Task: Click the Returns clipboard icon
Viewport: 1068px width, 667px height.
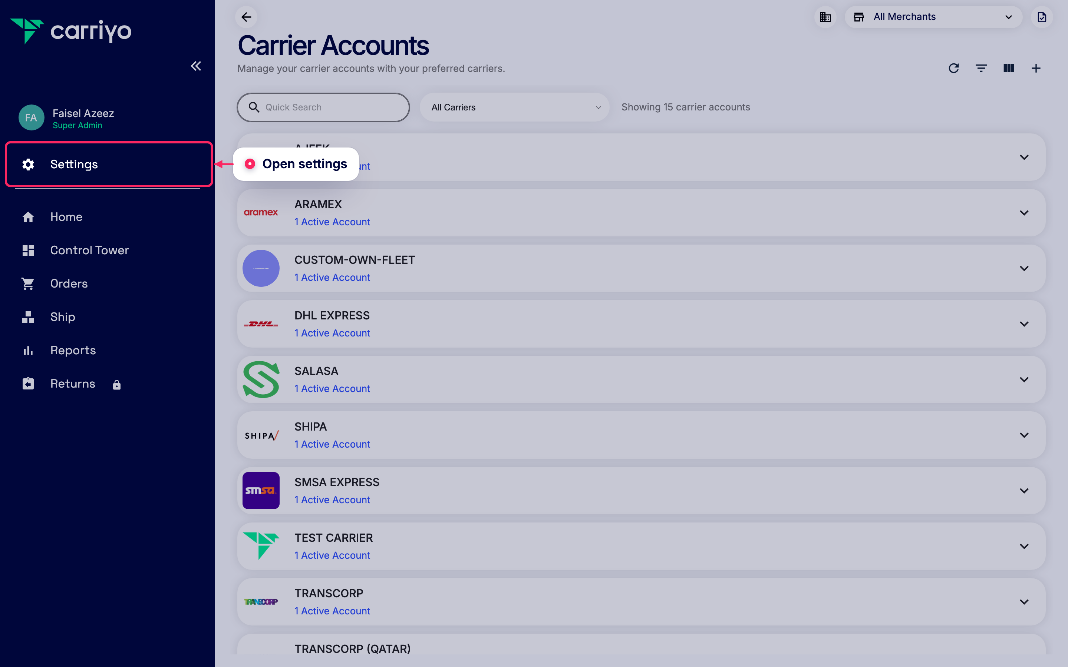Action: 28,384
